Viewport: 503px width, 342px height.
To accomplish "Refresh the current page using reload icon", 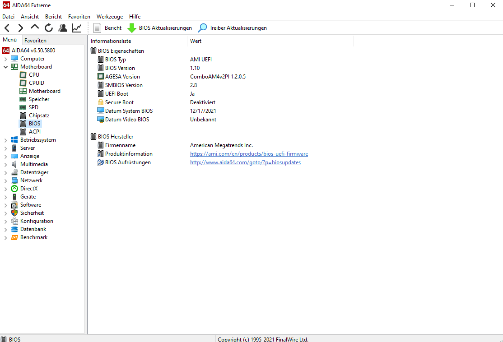I will pyautogui.click(x=49, y=28).
